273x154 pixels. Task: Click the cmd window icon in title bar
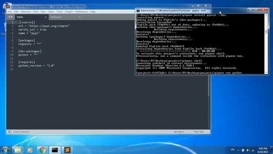[138, 11]
